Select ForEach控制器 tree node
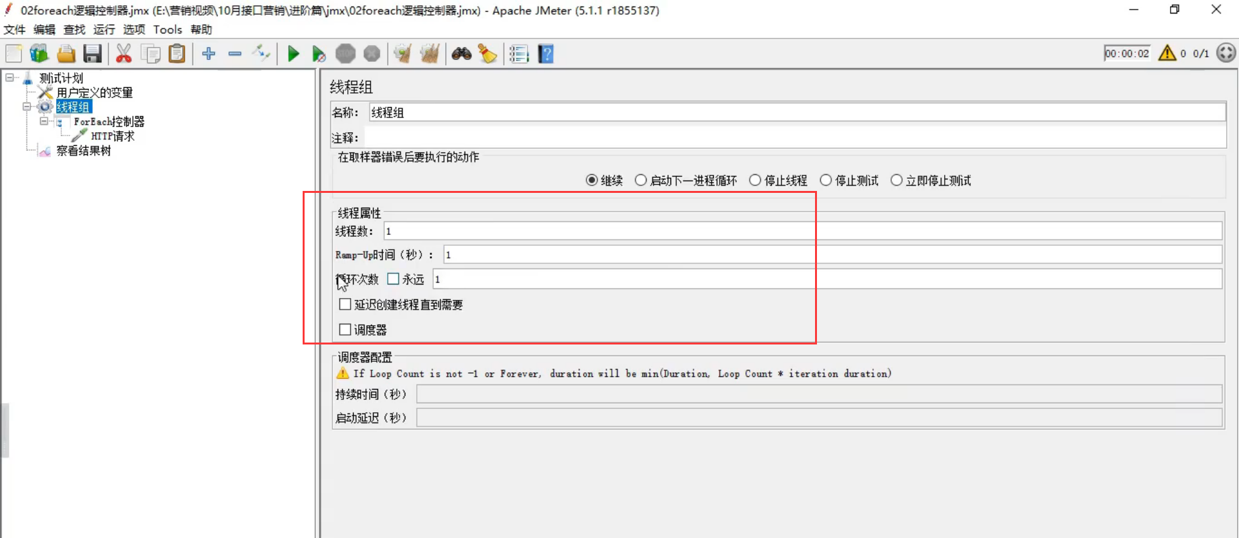This screenshot has width=1239, height=538. [x=109, y=122]
